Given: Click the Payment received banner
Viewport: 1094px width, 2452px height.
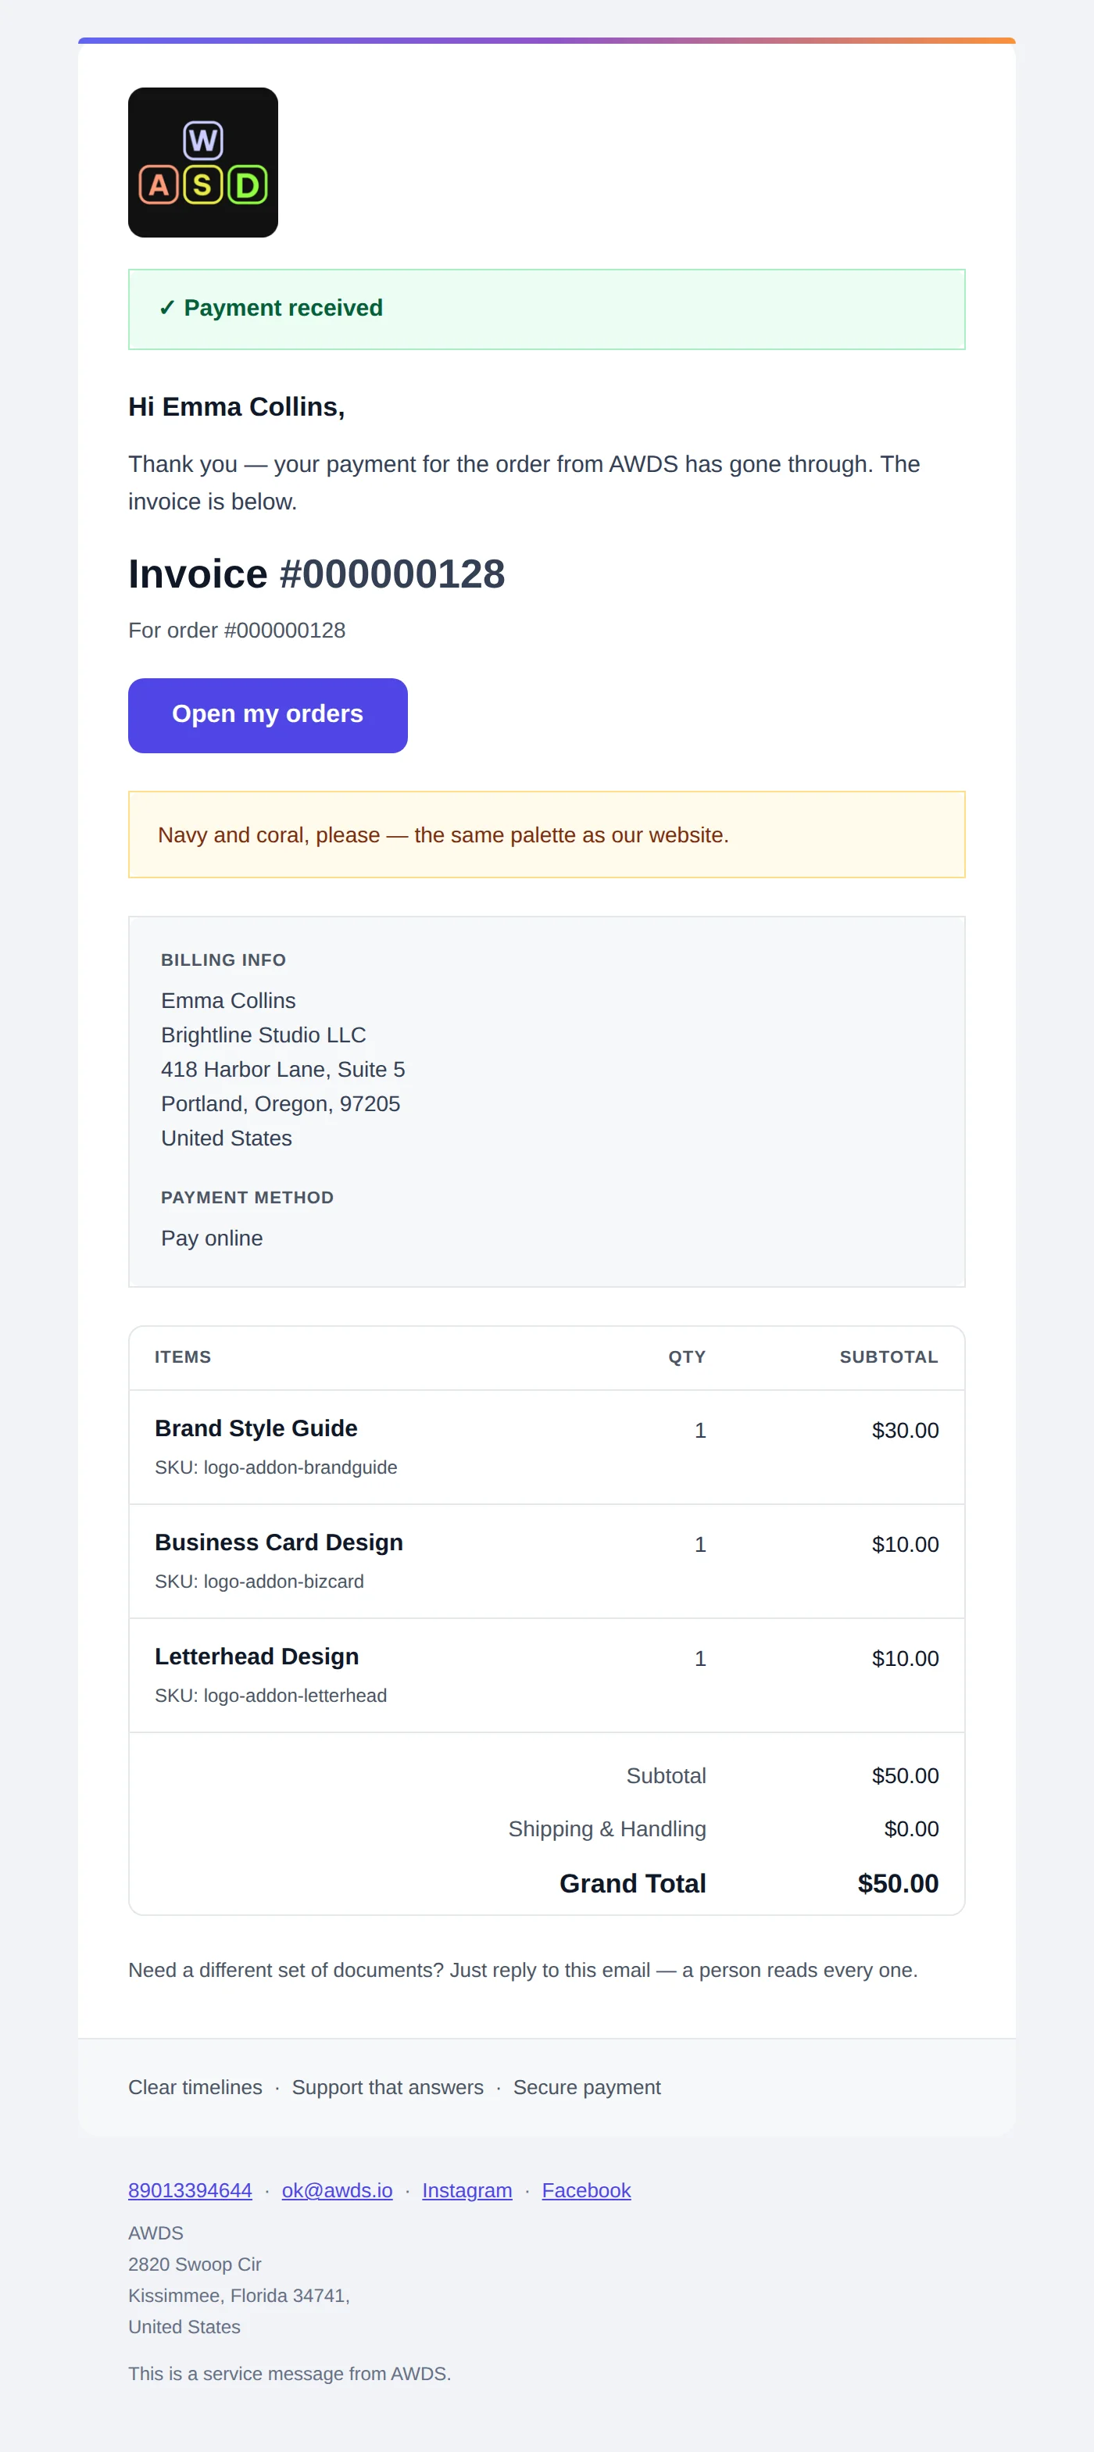Looking at the screenshot, I should [546, 309].
